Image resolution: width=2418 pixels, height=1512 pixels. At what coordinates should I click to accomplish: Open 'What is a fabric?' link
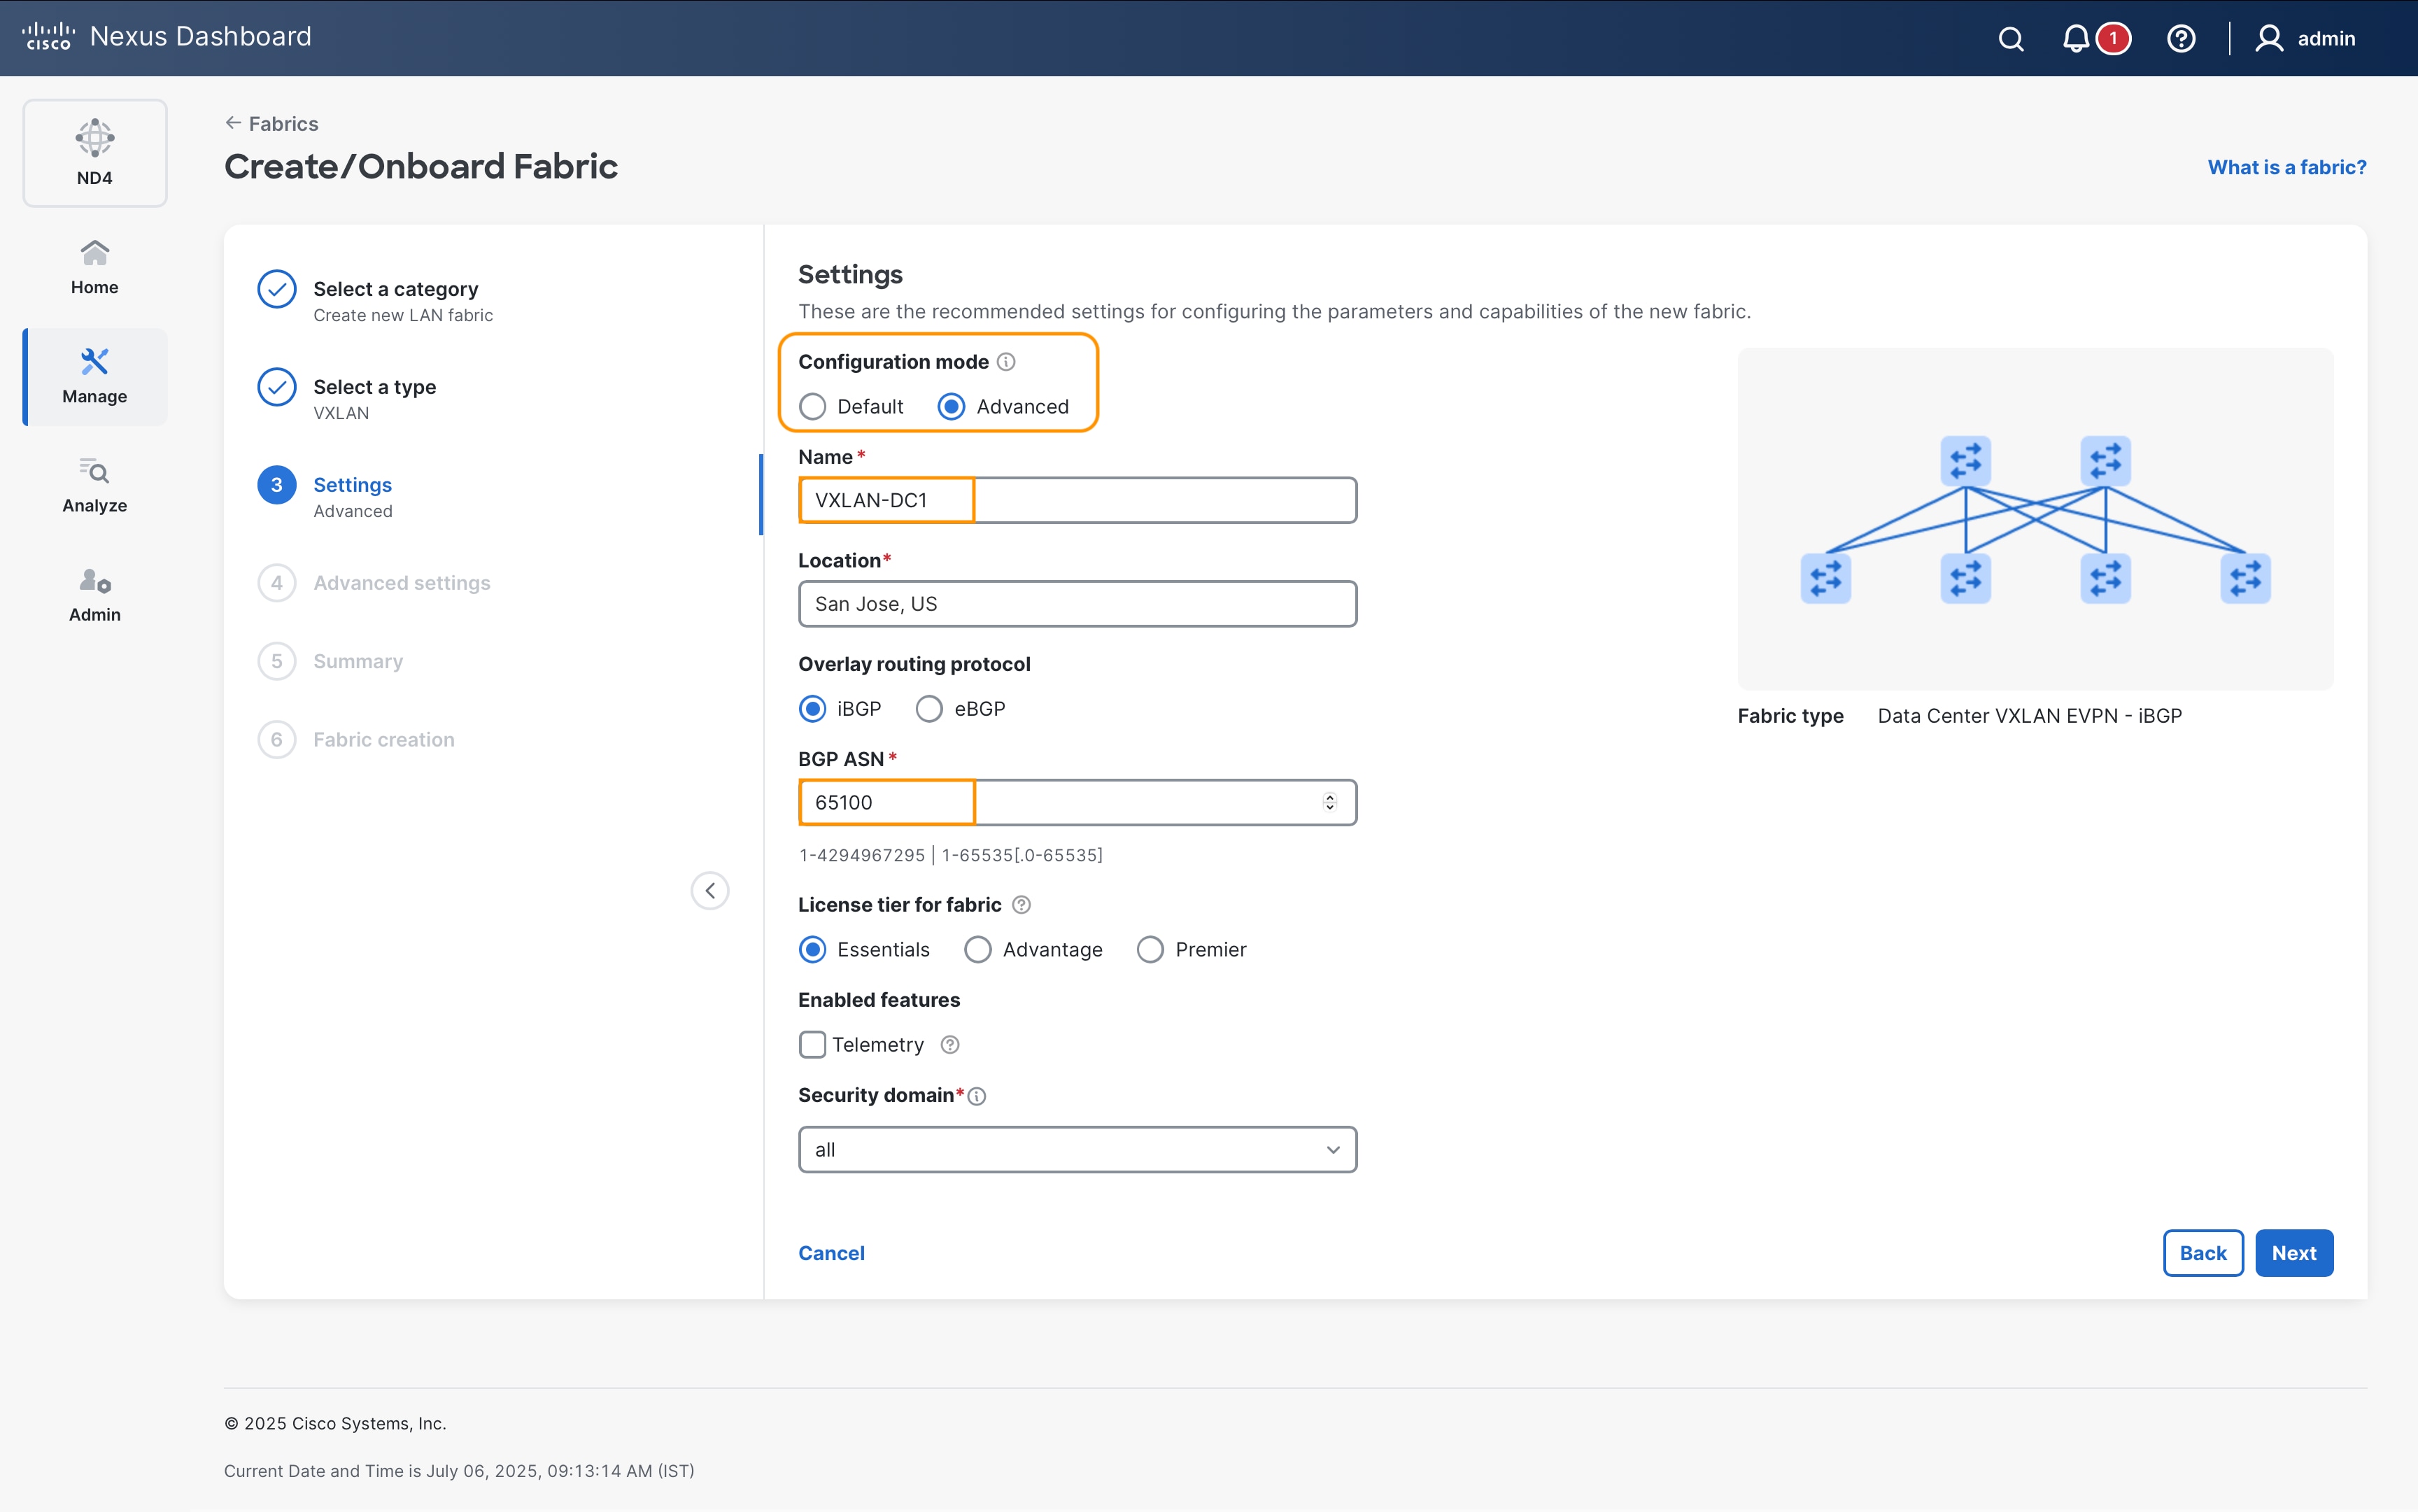(x=2287, y=167)
